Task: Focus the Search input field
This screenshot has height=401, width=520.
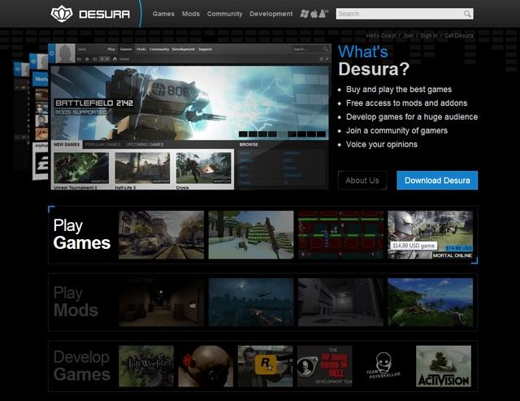Action: [x=399, y=14]
